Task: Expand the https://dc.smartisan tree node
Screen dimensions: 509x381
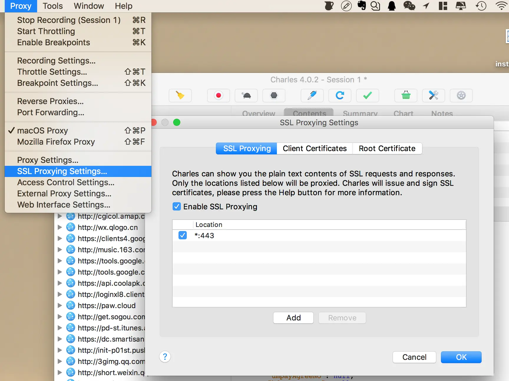Action: pyautogui.click(x=60, y=339)
